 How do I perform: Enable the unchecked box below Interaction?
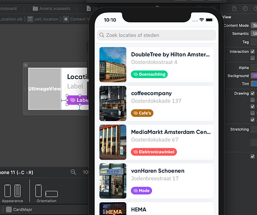tap(253, 58)
